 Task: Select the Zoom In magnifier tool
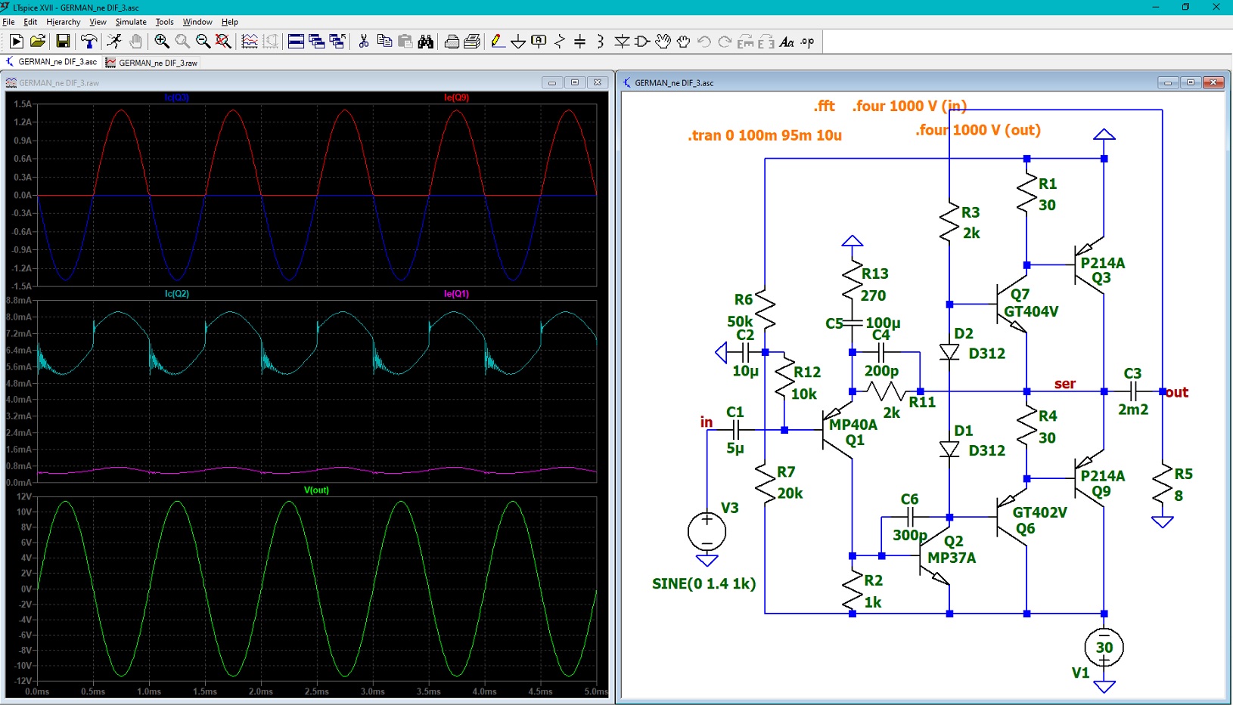pos(161,42)
